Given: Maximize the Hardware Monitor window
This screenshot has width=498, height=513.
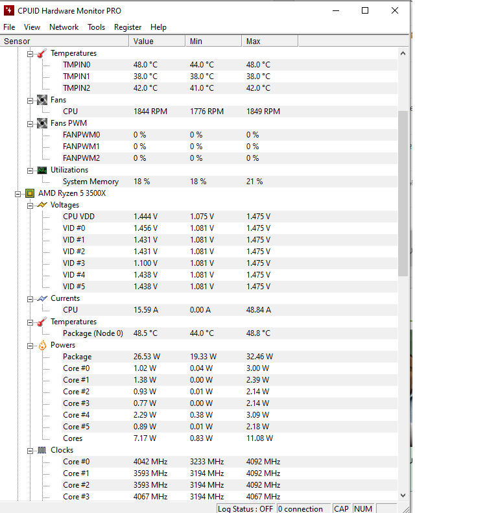Looking at the screenshot, I should pyautogui.click(x=365, y=10).
